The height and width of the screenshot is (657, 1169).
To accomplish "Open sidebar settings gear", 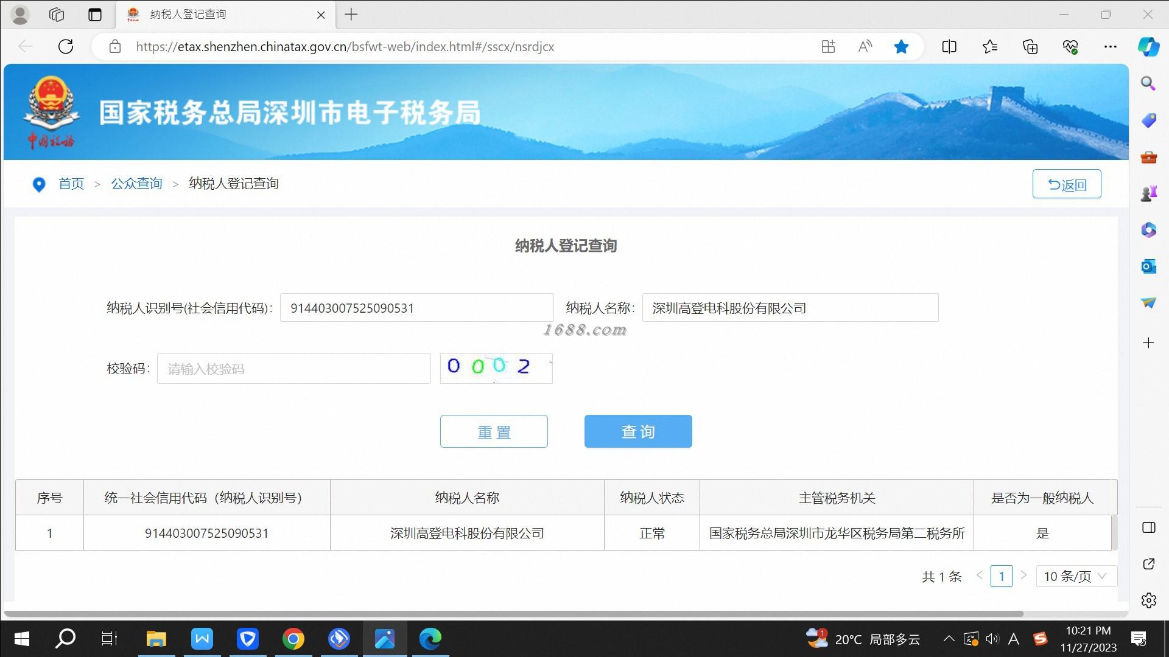I will tap(1148, 600).
